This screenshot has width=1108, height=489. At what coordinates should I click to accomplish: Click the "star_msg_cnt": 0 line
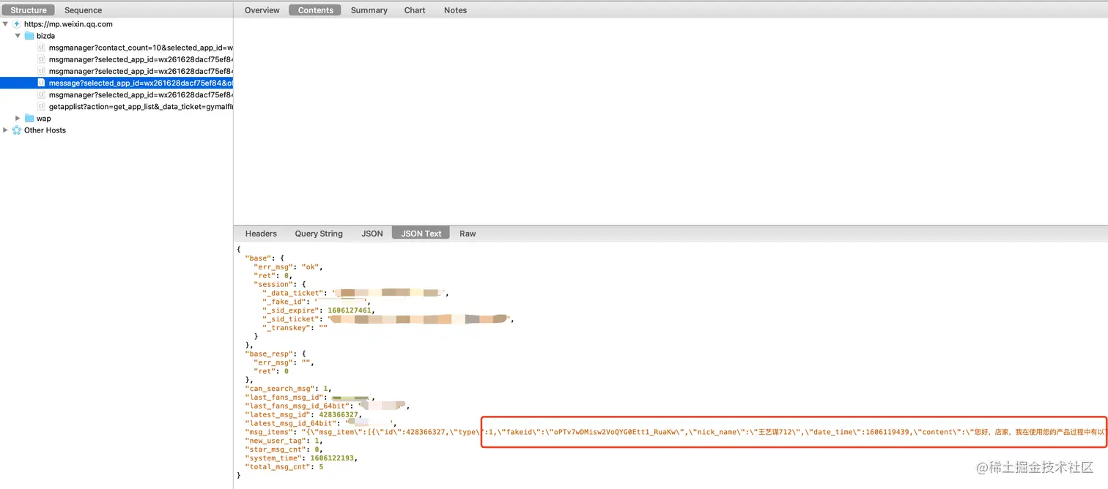click(284, 449)
